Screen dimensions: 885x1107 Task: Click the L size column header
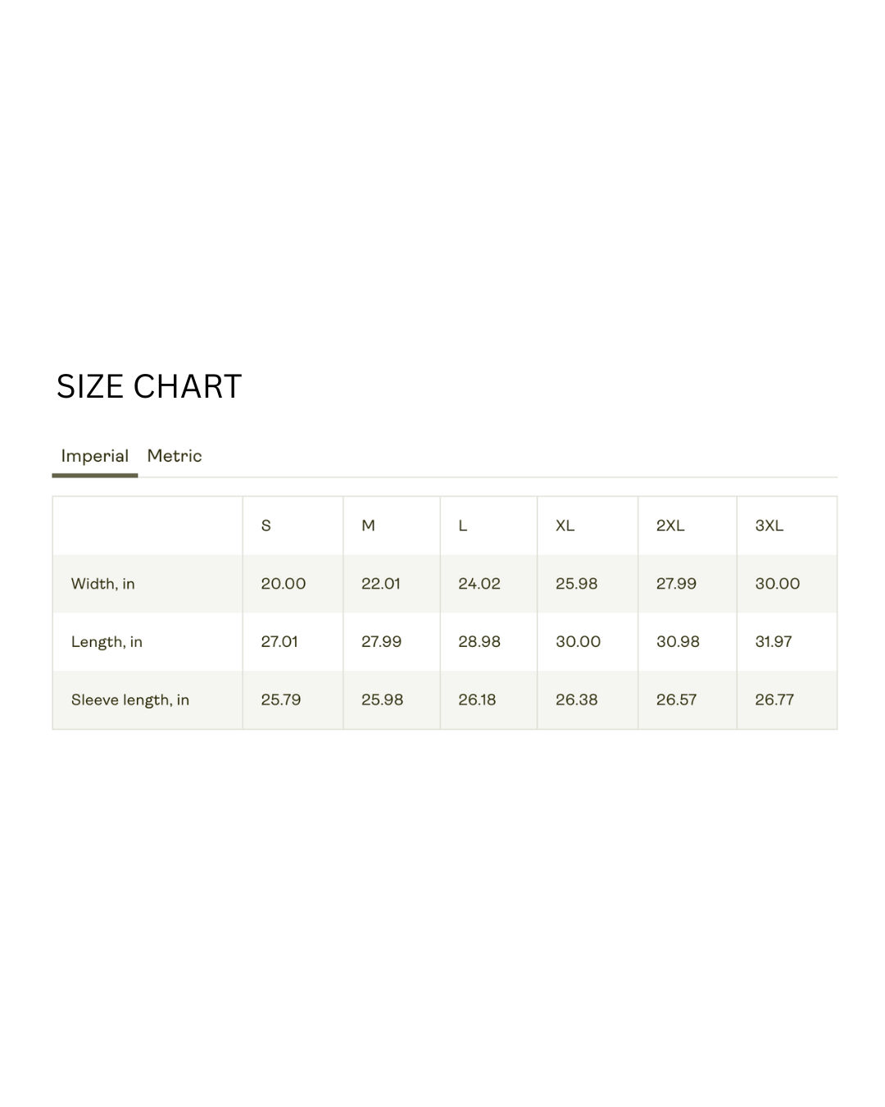click(463, 526)
